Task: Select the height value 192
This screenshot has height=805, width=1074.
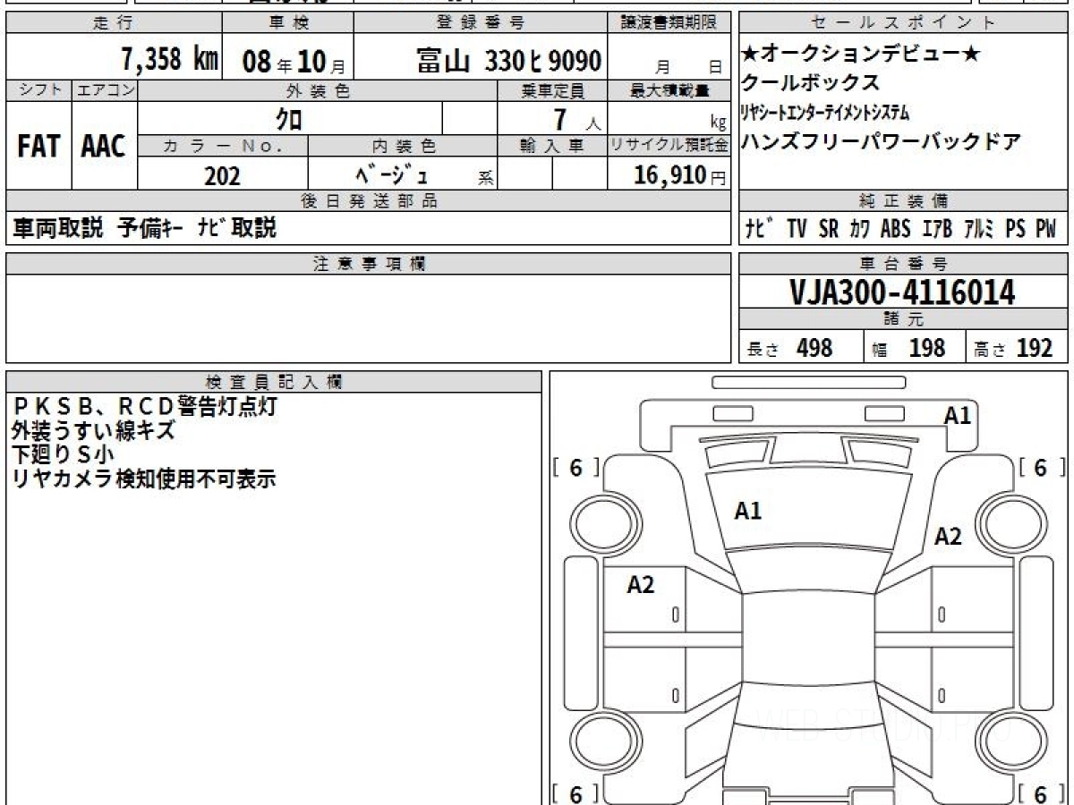Action: pyautogui.click(x=1034, y=348)
